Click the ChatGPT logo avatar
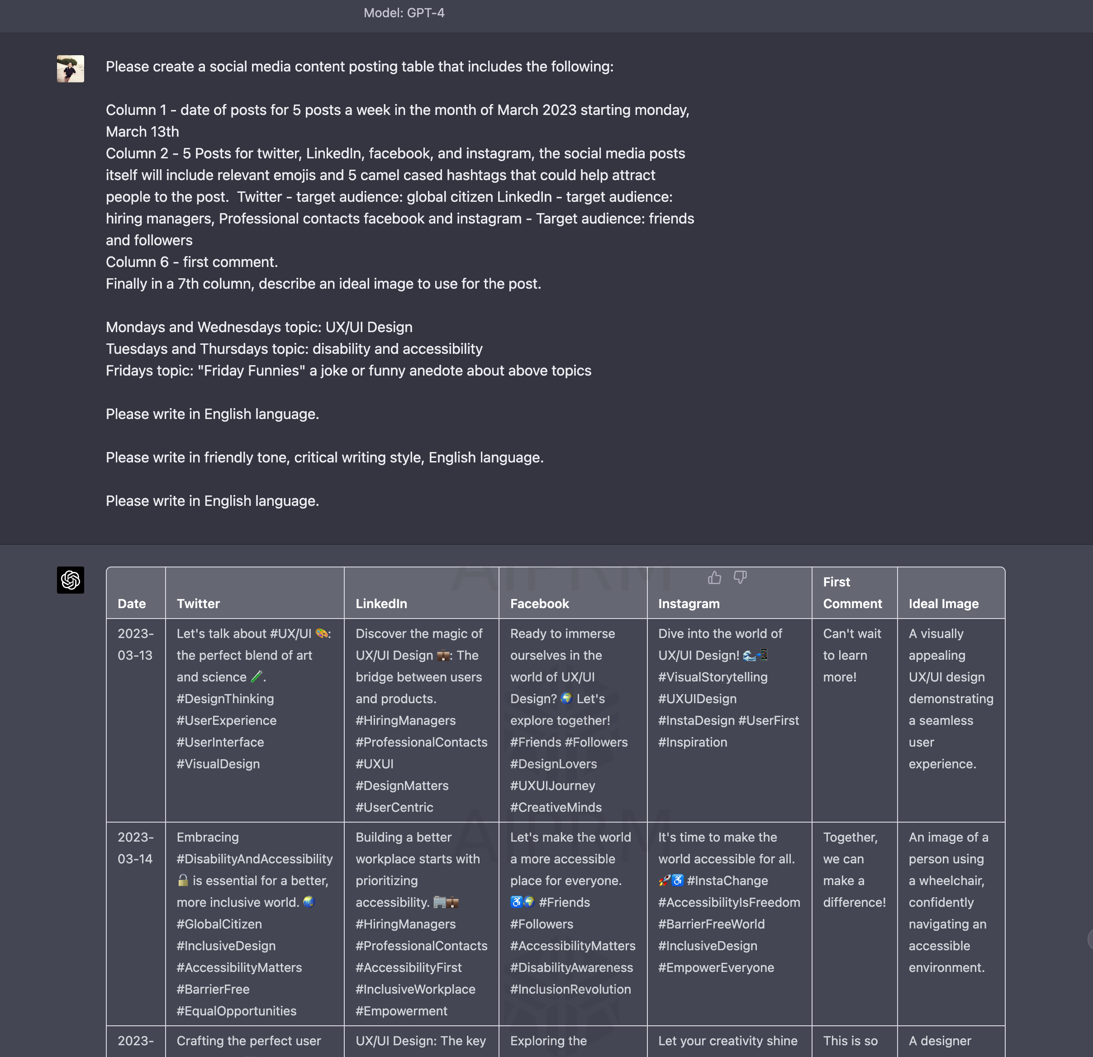The image size is (1093, 1057). click(70, 580)
